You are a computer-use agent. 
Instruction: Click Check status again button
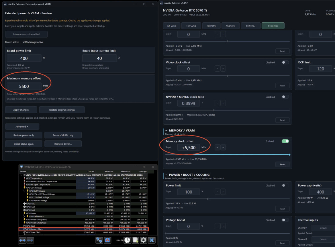24,144
